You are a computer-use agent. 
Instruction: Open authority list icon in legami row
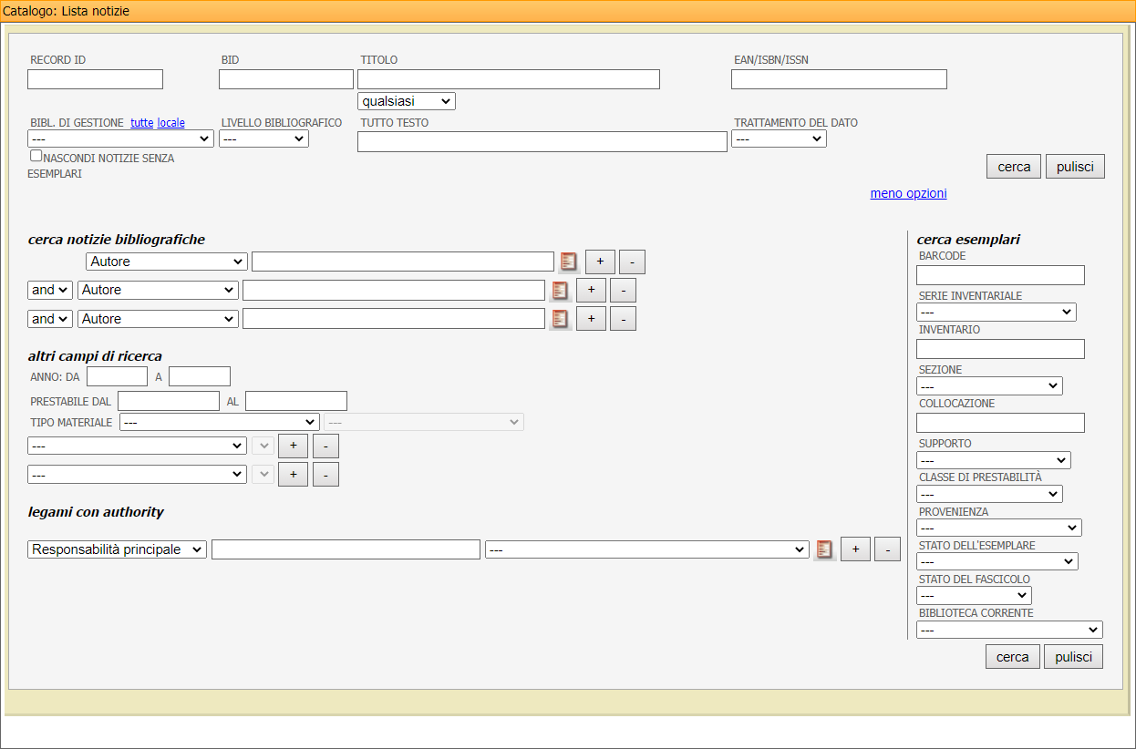point(824,549)
